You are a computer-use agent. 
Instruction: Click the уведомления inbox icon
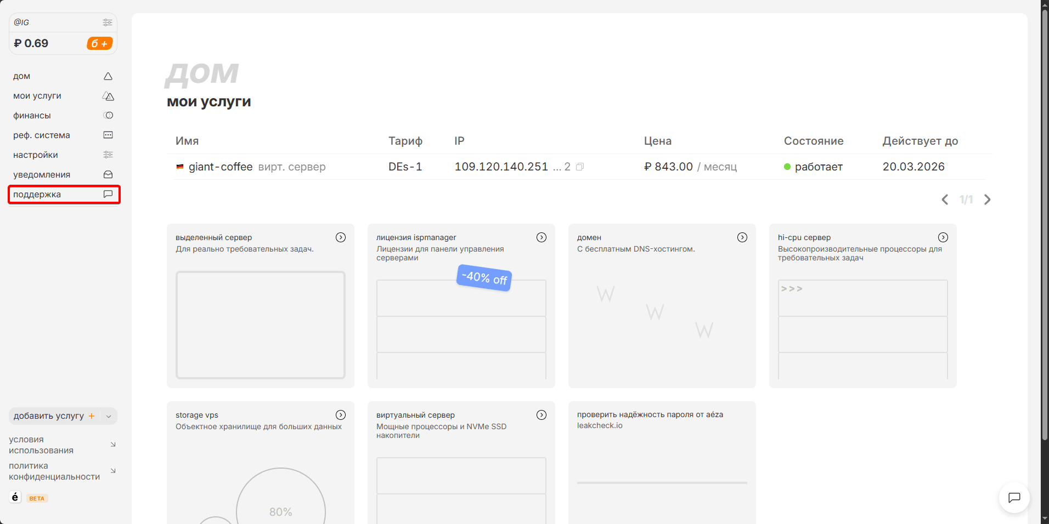pyautogui.click(x=108, y=175)
